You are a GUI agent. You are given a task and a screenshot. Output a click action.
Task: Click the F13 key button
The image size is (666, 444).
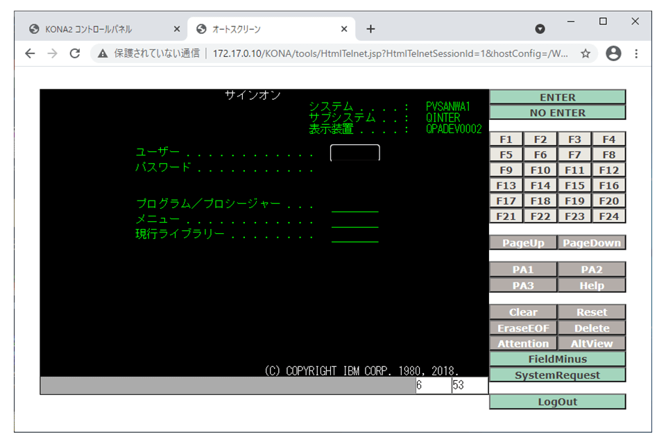506,185
